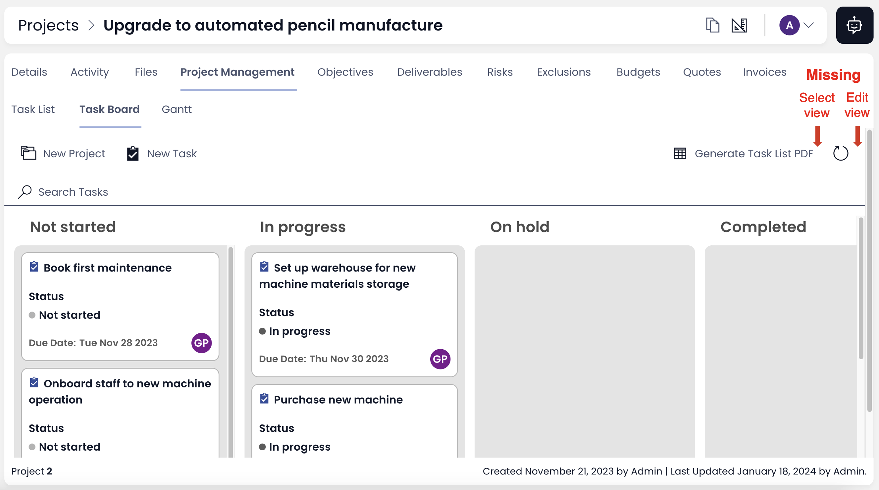Click the copy documents icon in header
Image resolution: width=879 pixels, height=490 pixels.
pos(712,25)
